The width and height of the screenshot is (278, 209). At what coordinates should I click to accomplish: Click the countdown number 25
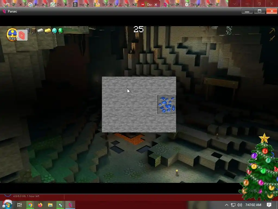pos(138,29)
